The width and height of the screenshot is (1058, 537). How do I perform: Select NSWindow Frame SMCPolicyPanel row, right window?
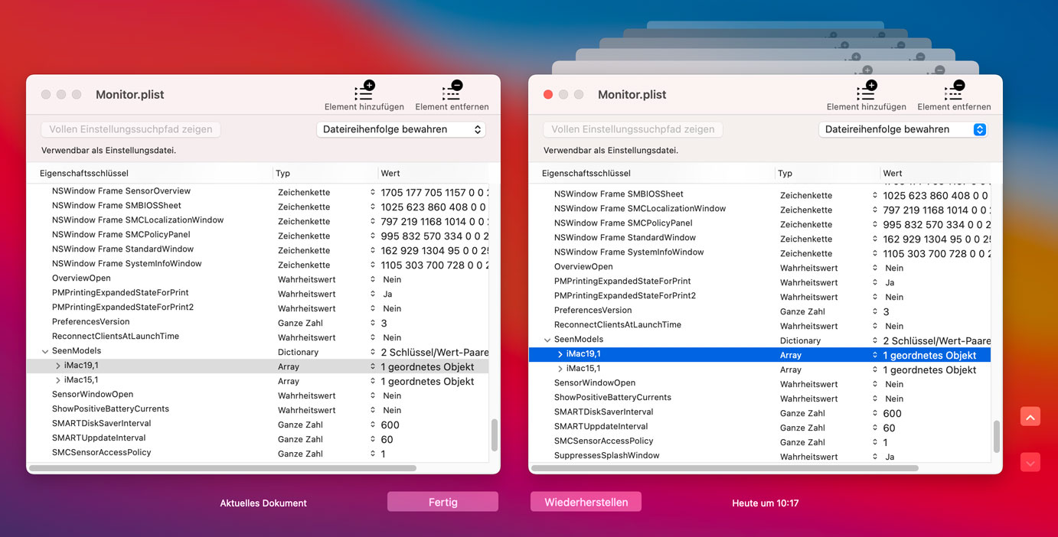pos(760,223)
